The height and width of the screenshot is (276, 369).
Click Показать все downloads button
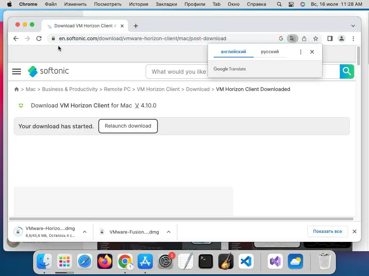tap(327, 231)
